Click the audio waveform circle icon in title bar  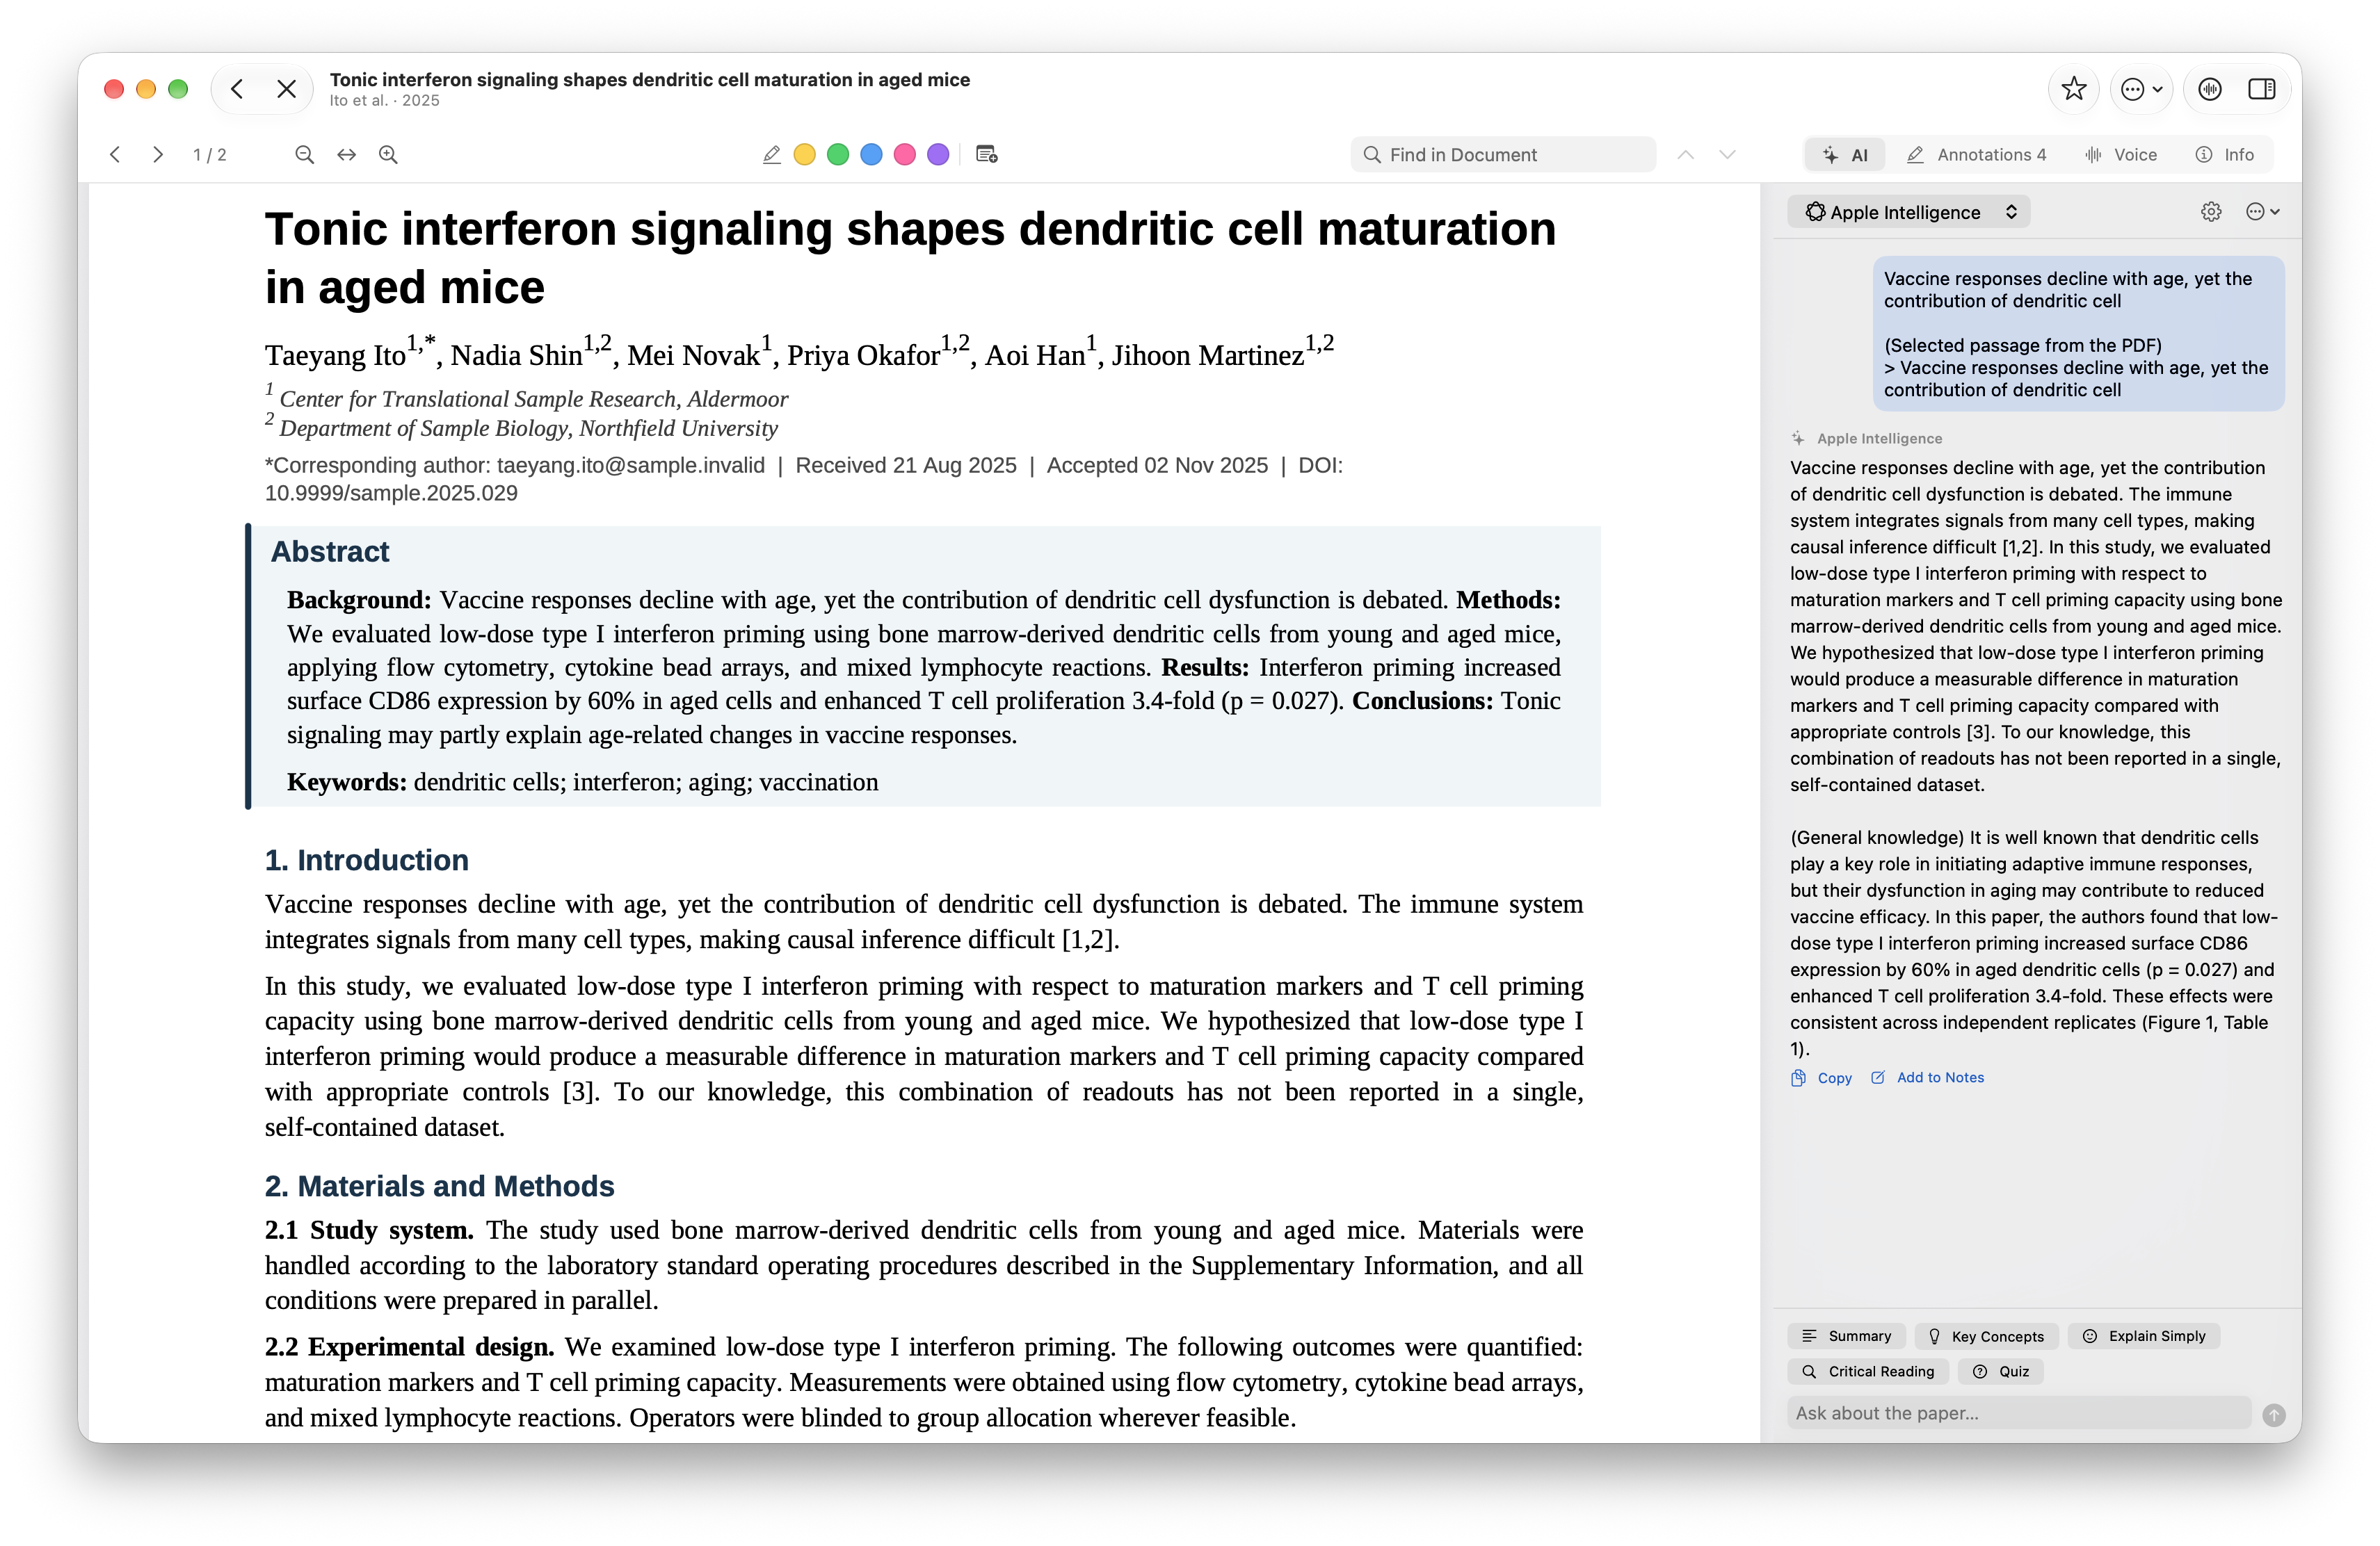pos(2209,89)
